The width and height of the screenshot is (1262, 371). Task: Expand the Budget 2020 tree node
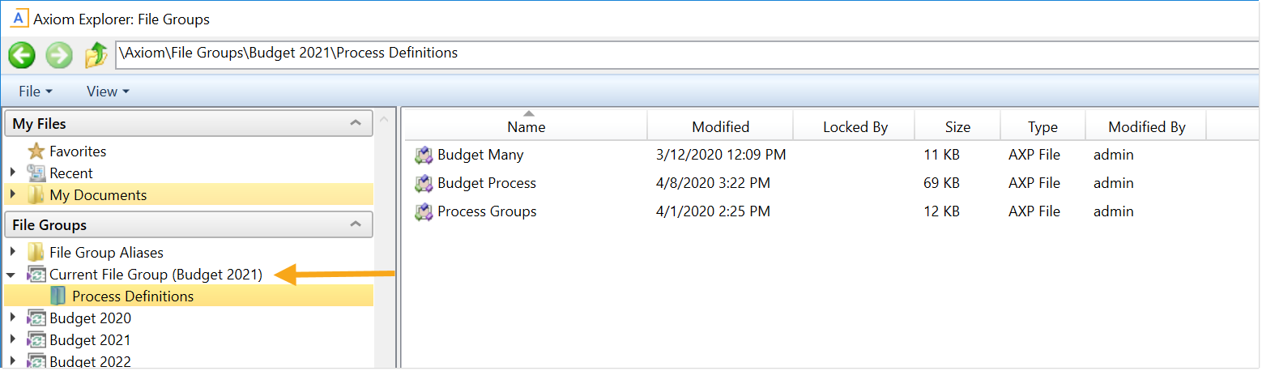12,318
